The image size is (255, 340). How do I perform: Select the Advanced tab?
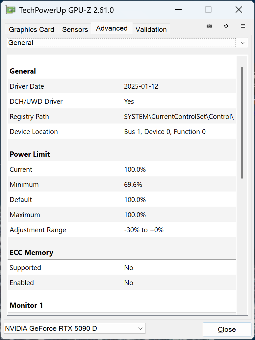pyautogui.click(x=112, y=28)
